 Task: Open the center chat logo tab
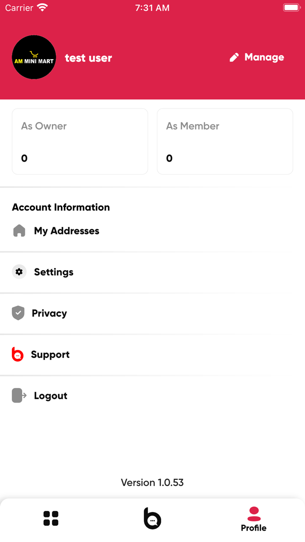152,518
